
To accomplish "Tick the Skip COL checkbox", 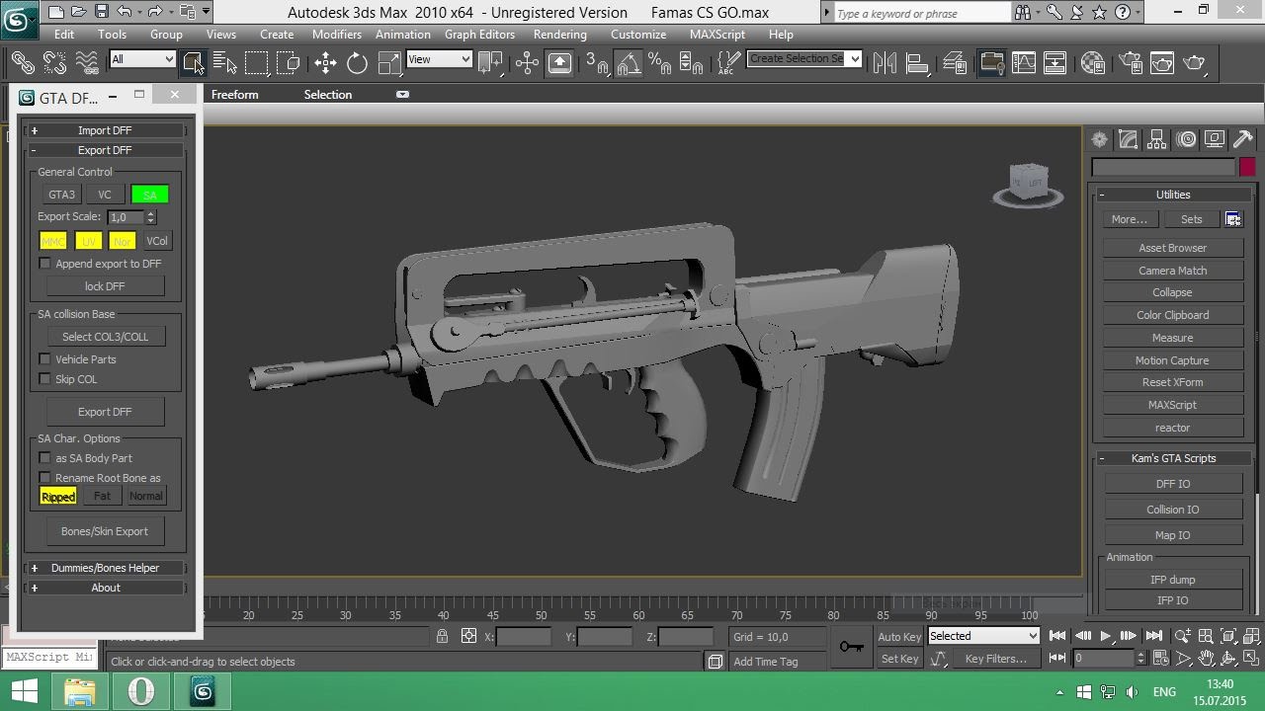I will coord(45,379).
